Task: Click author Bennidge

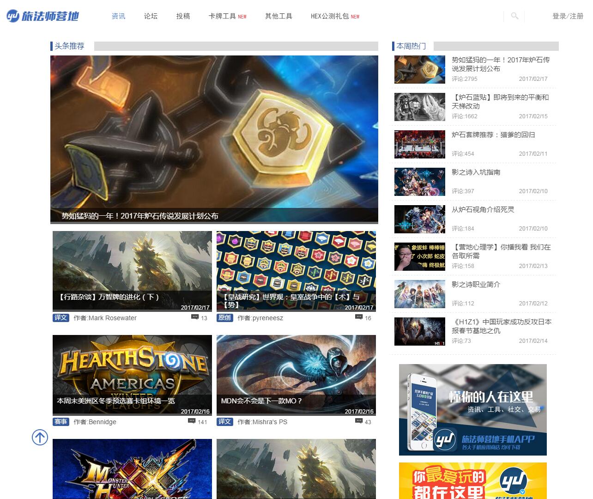Action: point(102,422)
